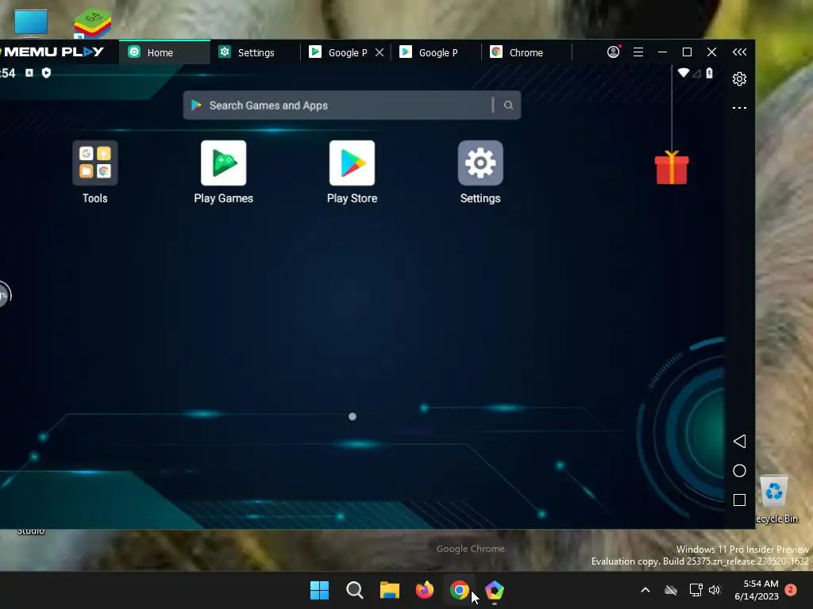The width and height of the screenshot is (813, 609).
Task: Tap the Android home circle button
Action: tap(739, 471)
